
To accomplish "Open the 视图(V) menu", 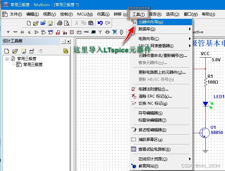I will [x=49, y=14].
